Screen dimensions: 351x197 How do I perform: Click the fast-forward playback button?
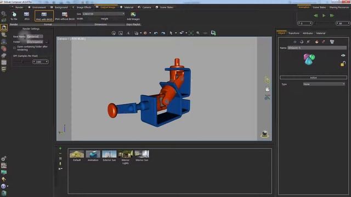(x=332, y=16)
